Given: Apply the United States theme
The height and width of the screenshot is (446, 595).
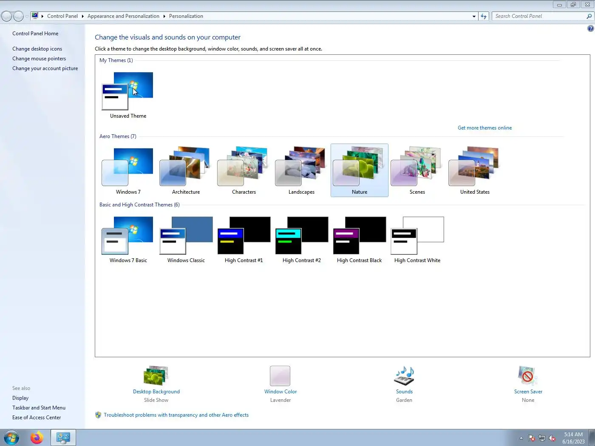Looking at the screenshot, I should pos(475,170).
